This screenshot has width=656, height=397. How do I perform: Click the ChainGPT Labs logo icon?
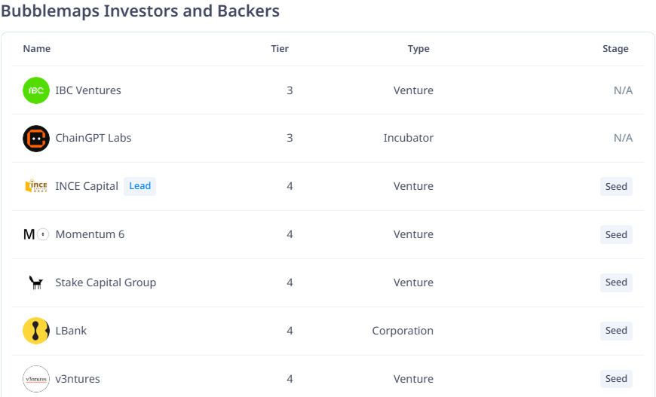click(x=36, y=139)
